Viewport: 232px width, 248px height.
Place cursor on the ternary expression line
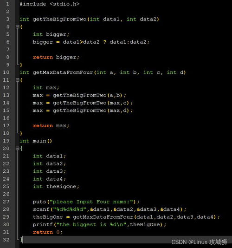tap(91, 42)
